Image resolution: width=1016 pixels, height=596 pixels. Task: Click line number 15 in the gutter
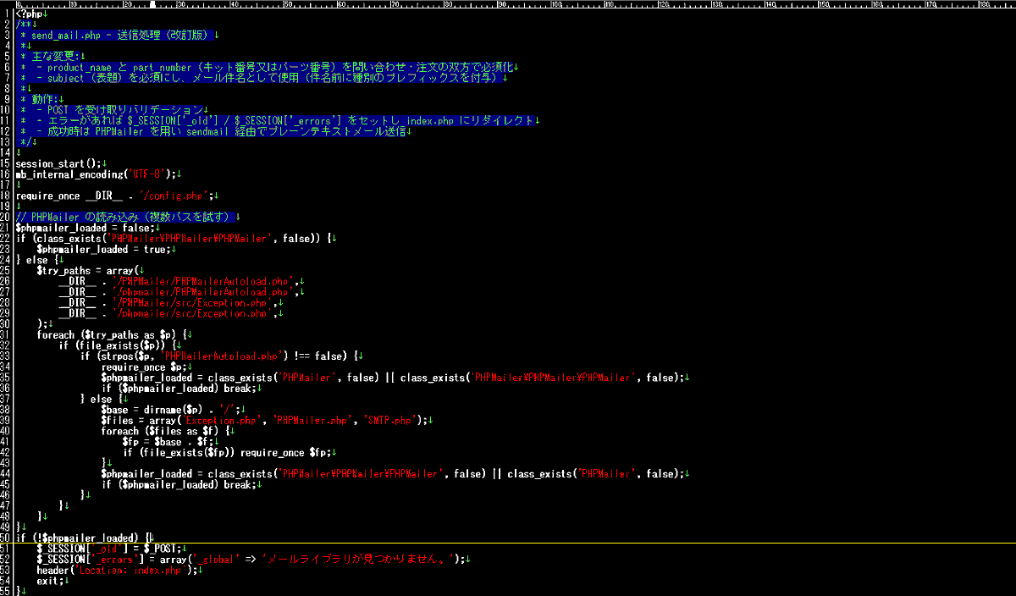[x=7, y=163]
